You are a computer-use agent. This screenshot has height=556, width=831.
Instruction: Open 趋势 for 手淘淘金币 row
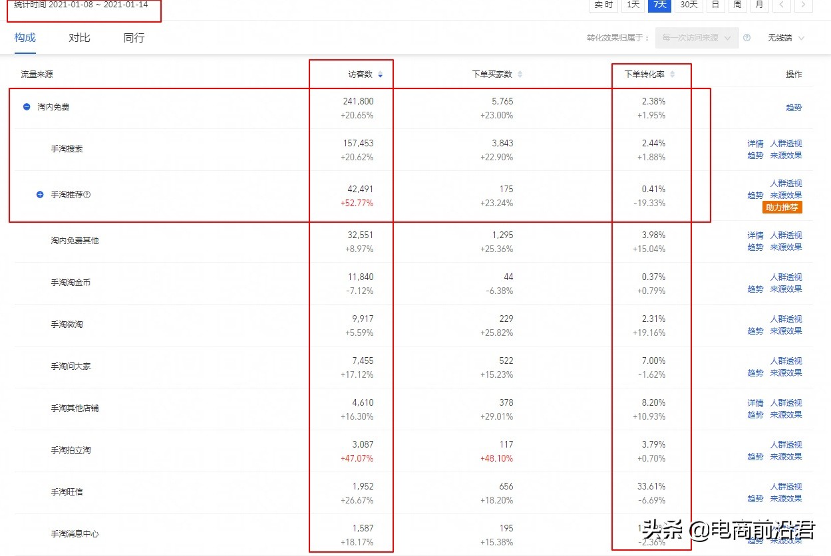(755, 289)
